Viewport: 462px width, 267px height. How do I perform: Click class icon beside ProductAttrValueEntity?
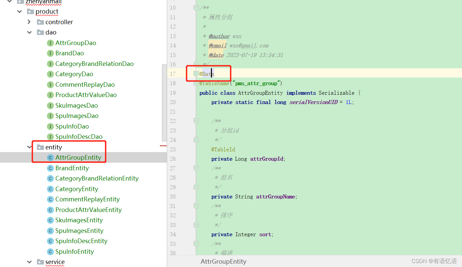[50, 210]
